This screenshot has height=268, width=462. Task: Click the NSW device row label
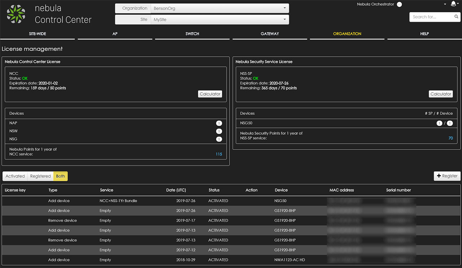13,131
